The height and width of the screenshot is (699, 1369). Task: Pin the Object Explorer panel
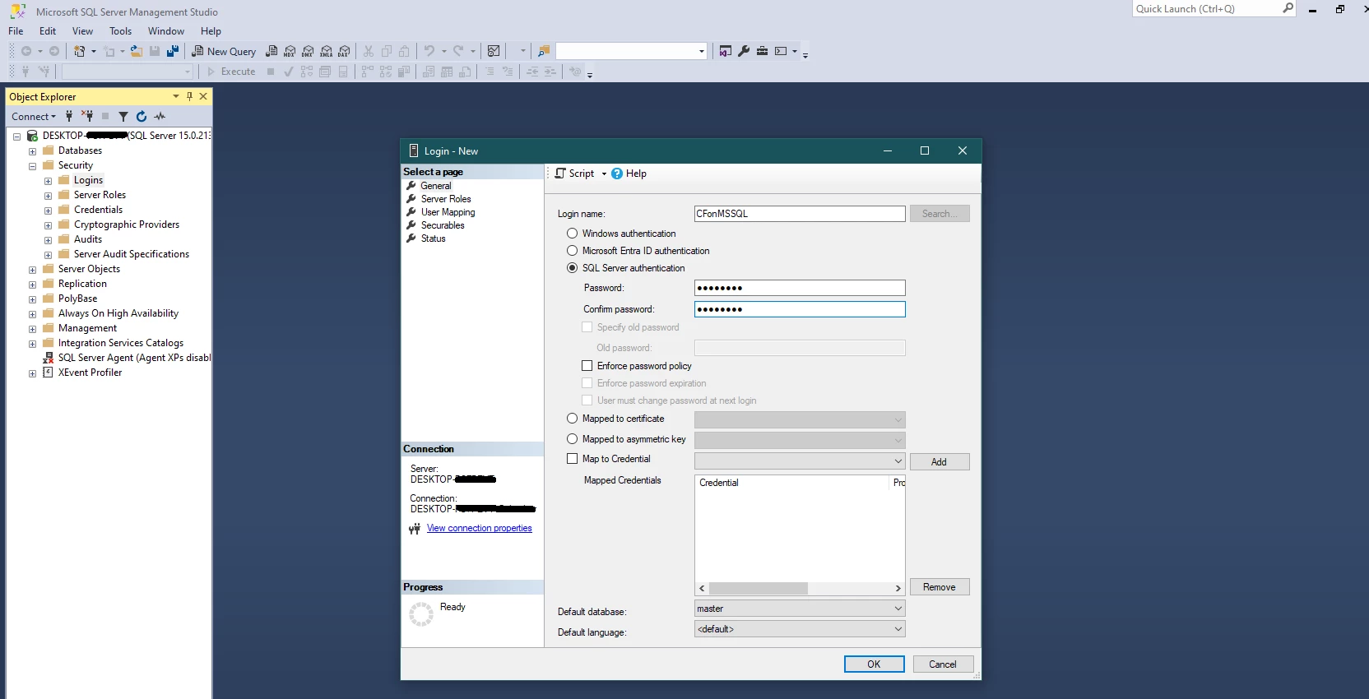pyautogui.click(x=189, y=96)
